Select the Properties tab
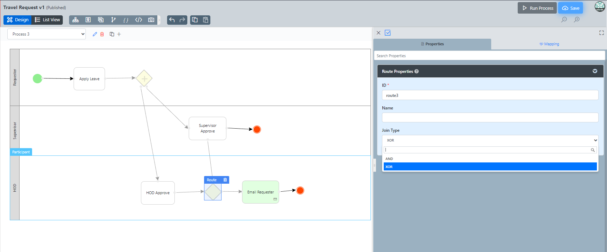 (432, 44)
